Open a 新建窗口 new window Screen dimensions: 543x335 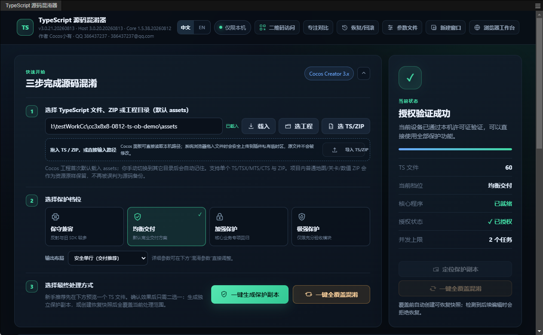[x=445, y=27]
